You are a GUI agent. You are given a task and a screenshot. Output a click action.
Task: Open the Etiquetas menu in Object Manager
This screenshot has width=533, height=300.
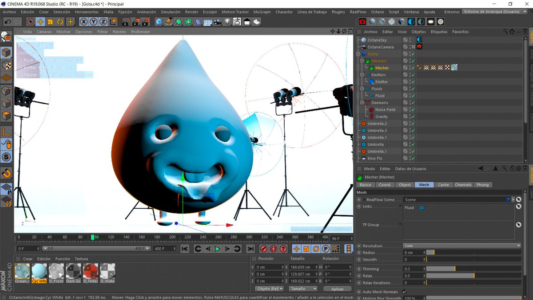click(x=439, y=32)
